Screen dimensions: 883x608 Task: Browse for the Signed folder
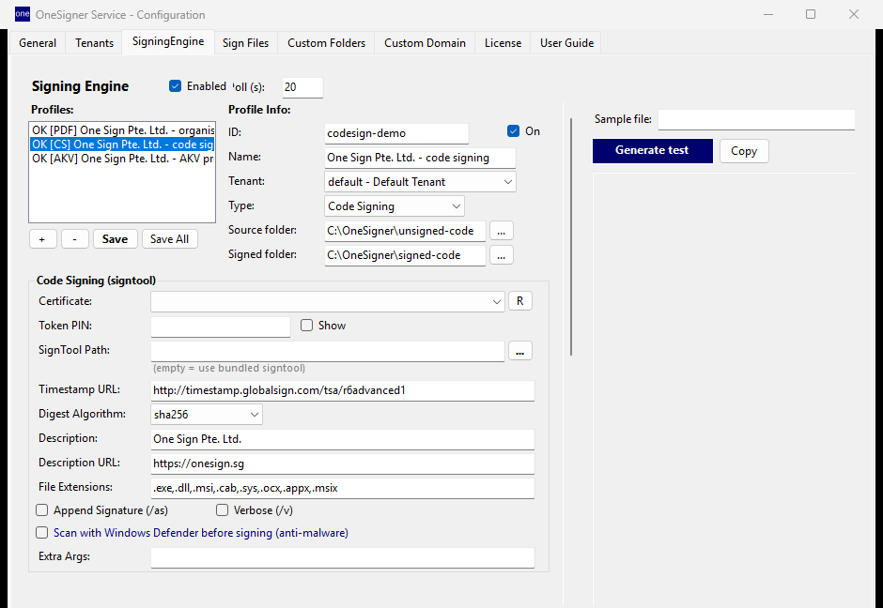(x=502, y=255)
